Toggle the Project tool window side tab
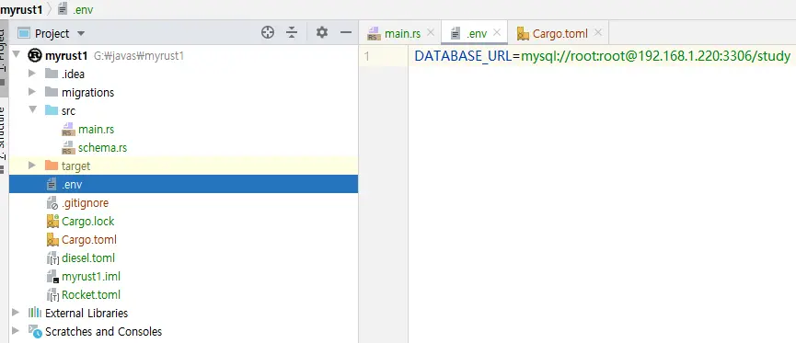This screenshot has height=343, width=796. [x=4, y=58]
